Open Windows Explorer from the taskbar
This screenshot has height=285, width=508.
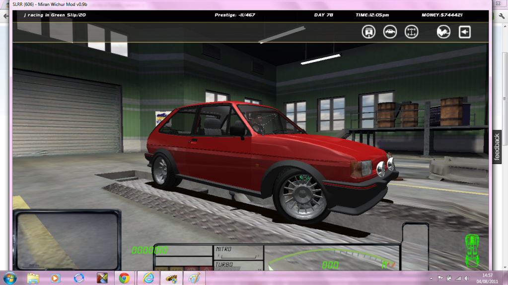tap(33, 278)
